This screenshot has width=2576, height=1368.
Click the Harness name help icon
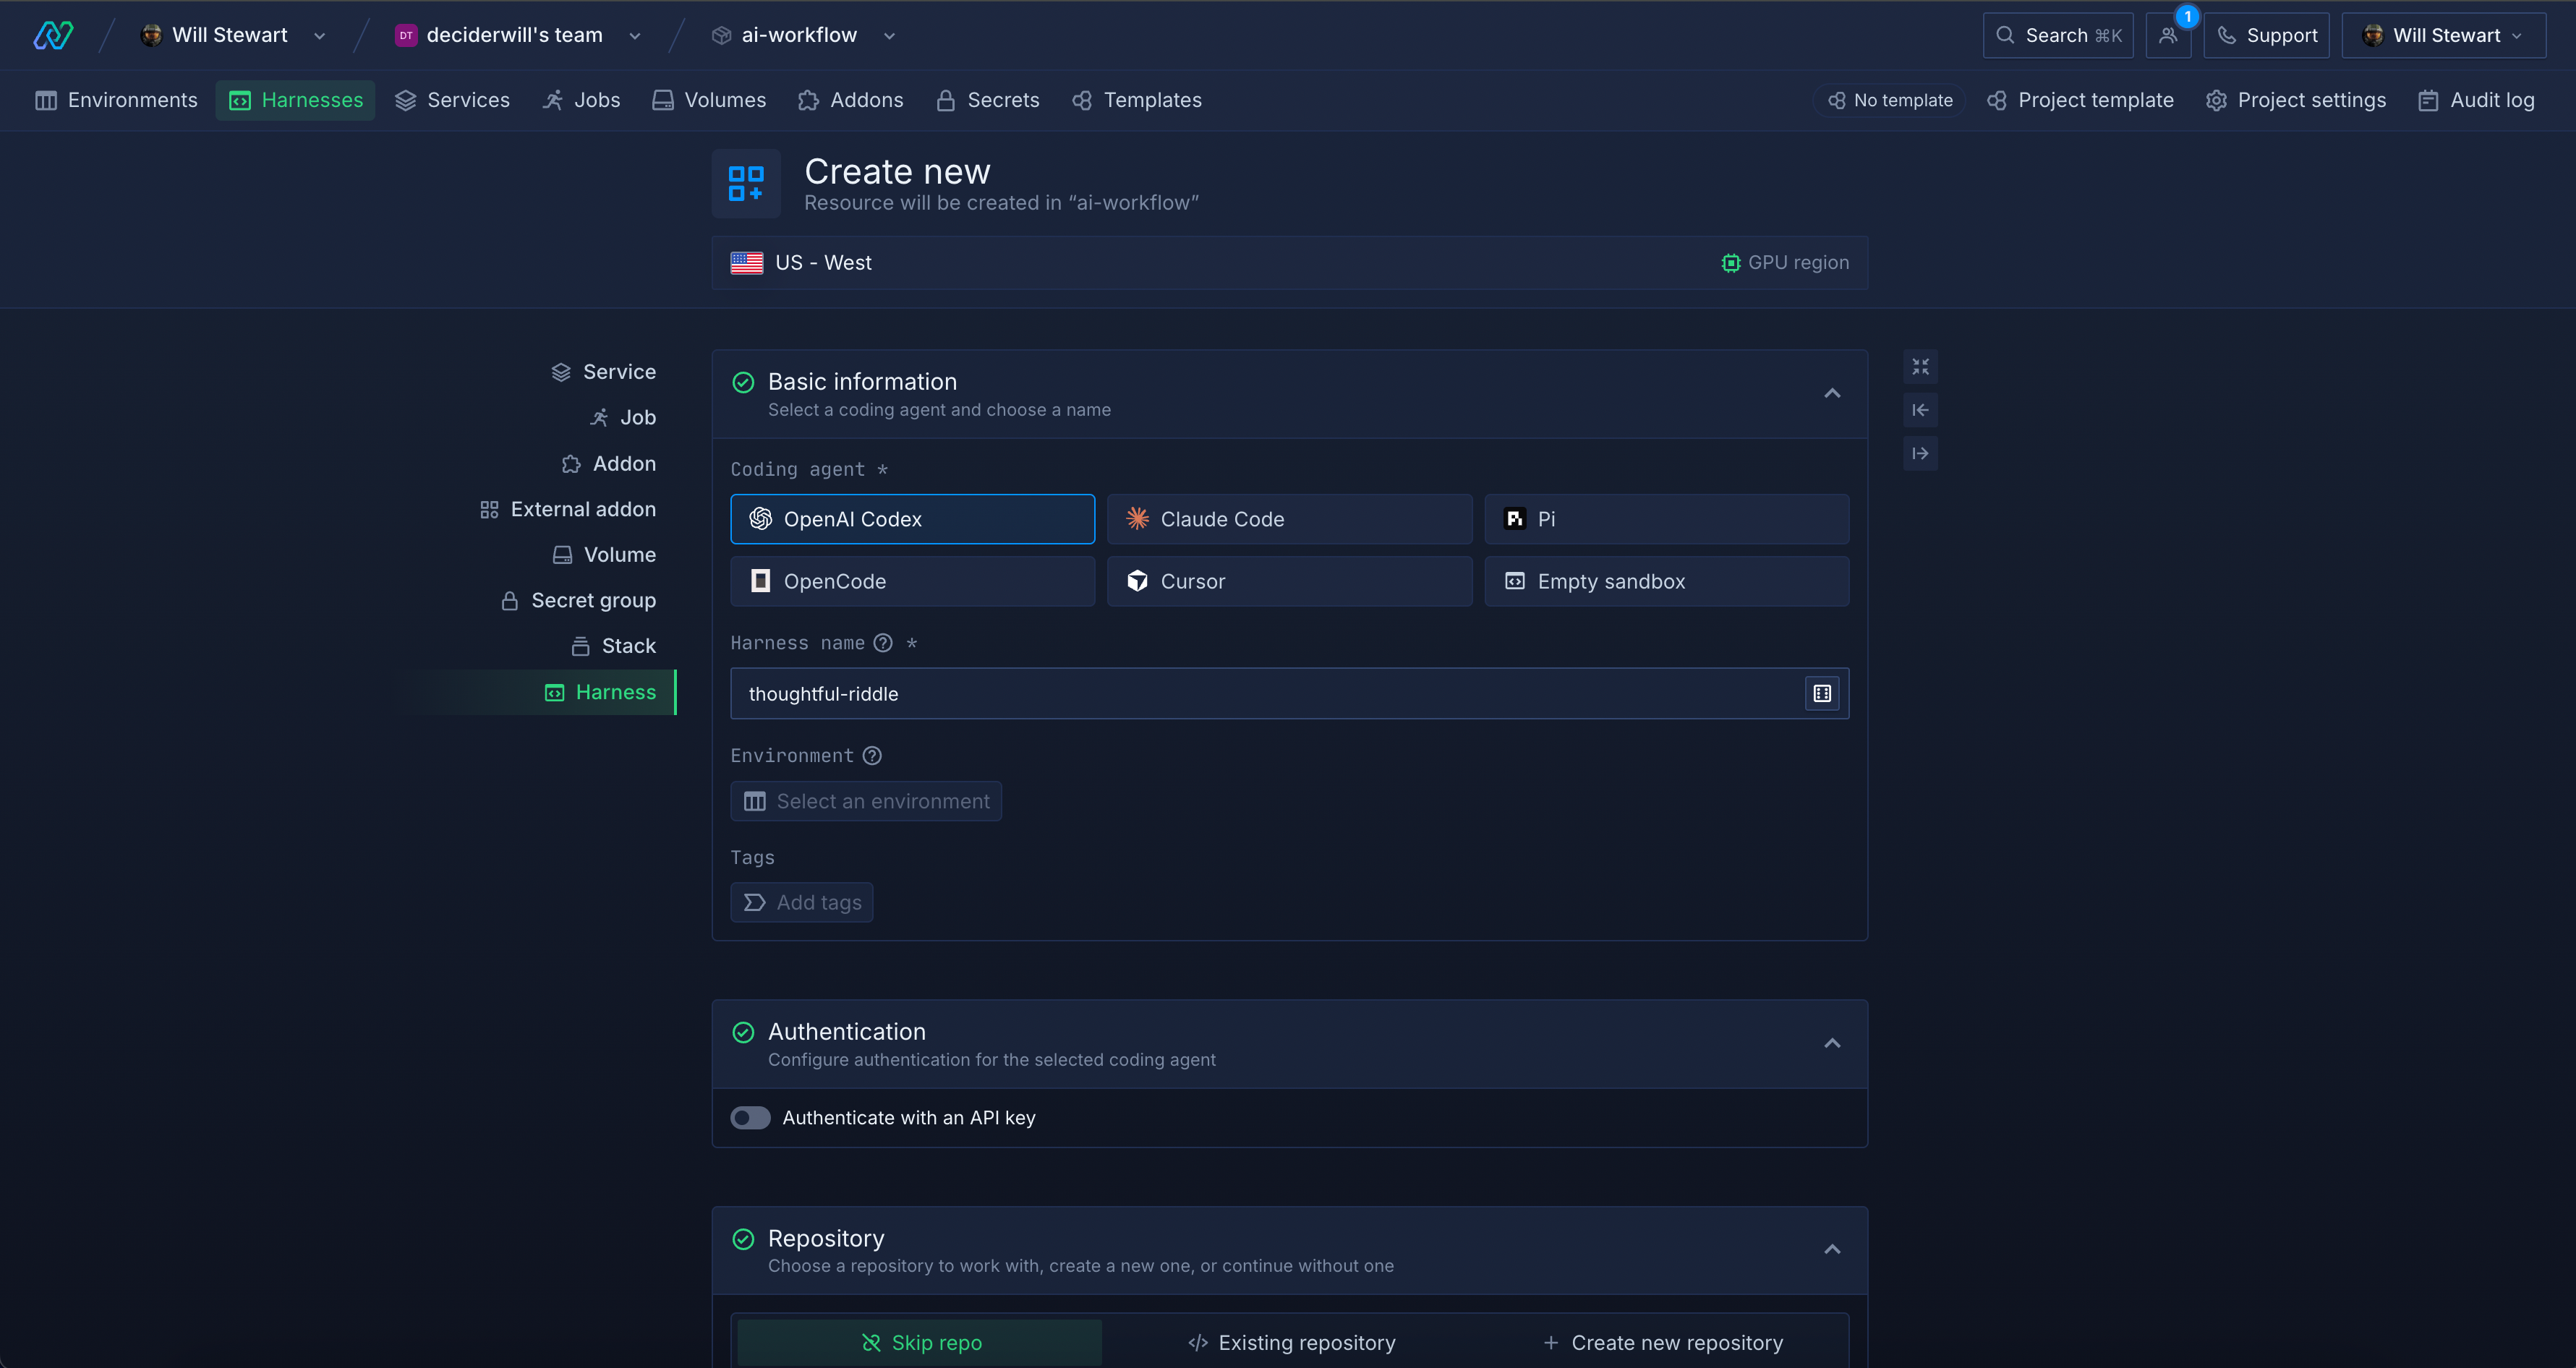point(883,643)
